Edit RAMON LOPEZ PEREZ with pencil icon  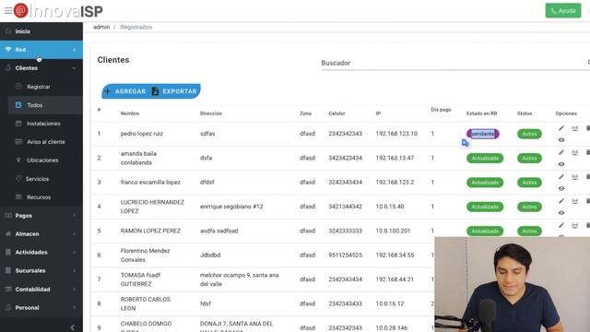pos(561,225)
